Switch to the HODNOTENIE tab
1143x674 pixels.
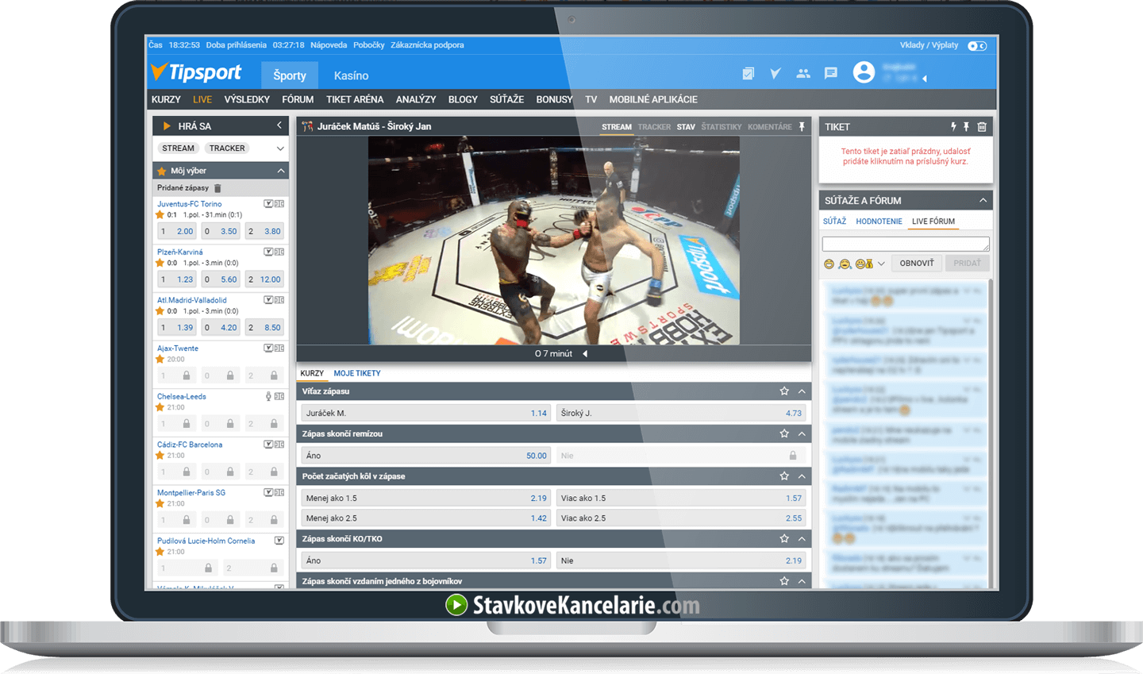pyautogui.click(x=879, y=221)
